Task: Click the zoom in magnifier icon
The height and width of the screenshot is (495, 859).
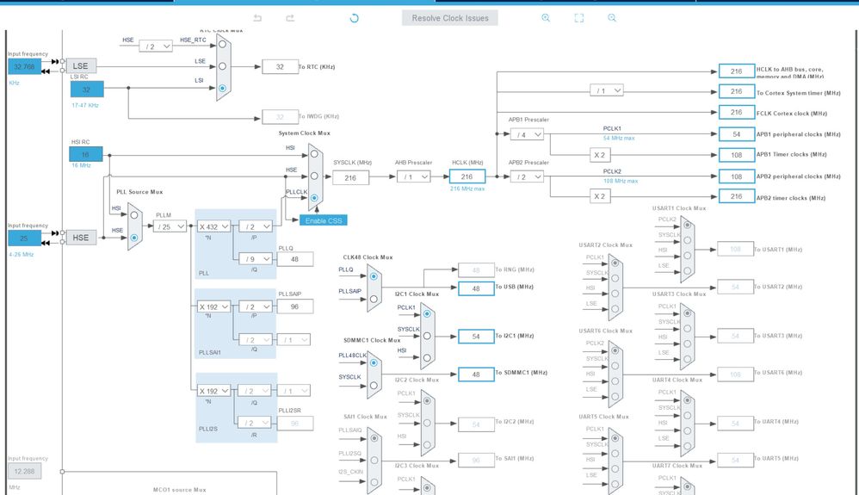Action: pyautogui.click(x=546, y=17)
